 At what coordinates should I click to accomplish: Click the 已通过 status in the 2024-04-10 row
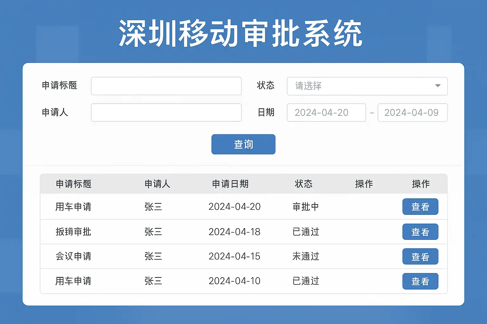pyautogui.click(x=306, y=281)
